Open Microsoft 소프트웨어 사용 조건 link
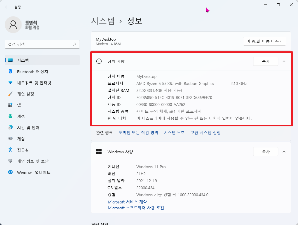298x225 pixels. 136,208
